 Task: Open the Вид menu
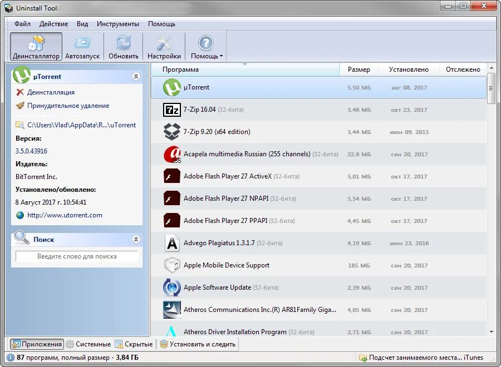tap(82, 24)
